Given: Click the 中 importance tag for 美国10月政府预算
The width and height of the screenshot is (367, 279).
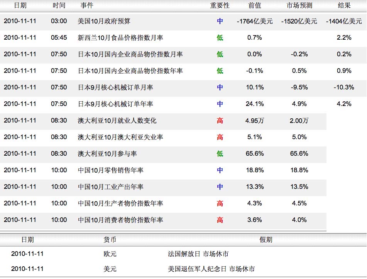Looking at the screenshot, I should pyautogui.click(x=220, y=21).
